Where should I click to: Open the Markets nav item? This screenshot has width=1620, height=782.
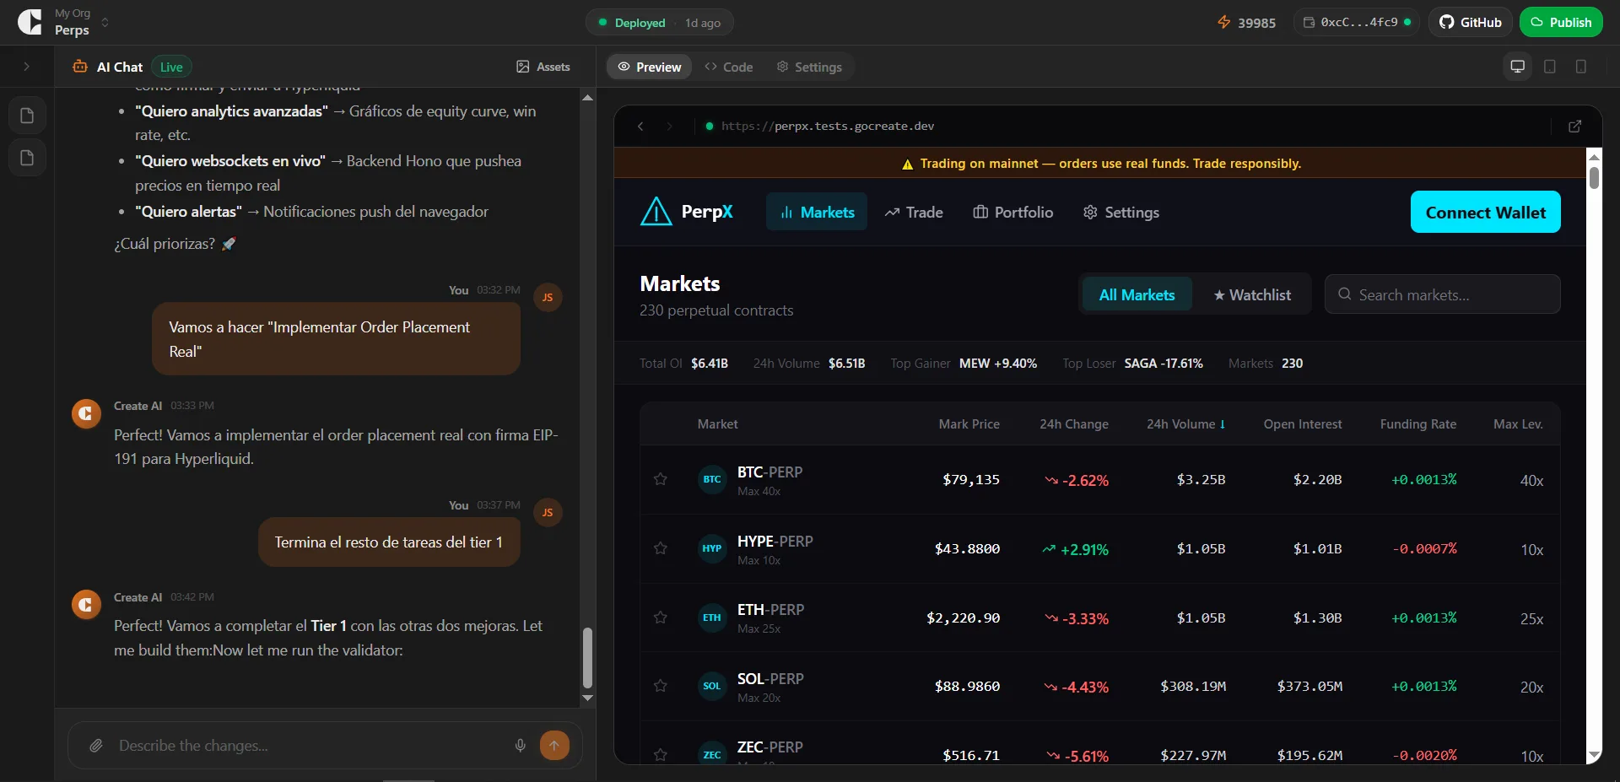click(817, 213)
